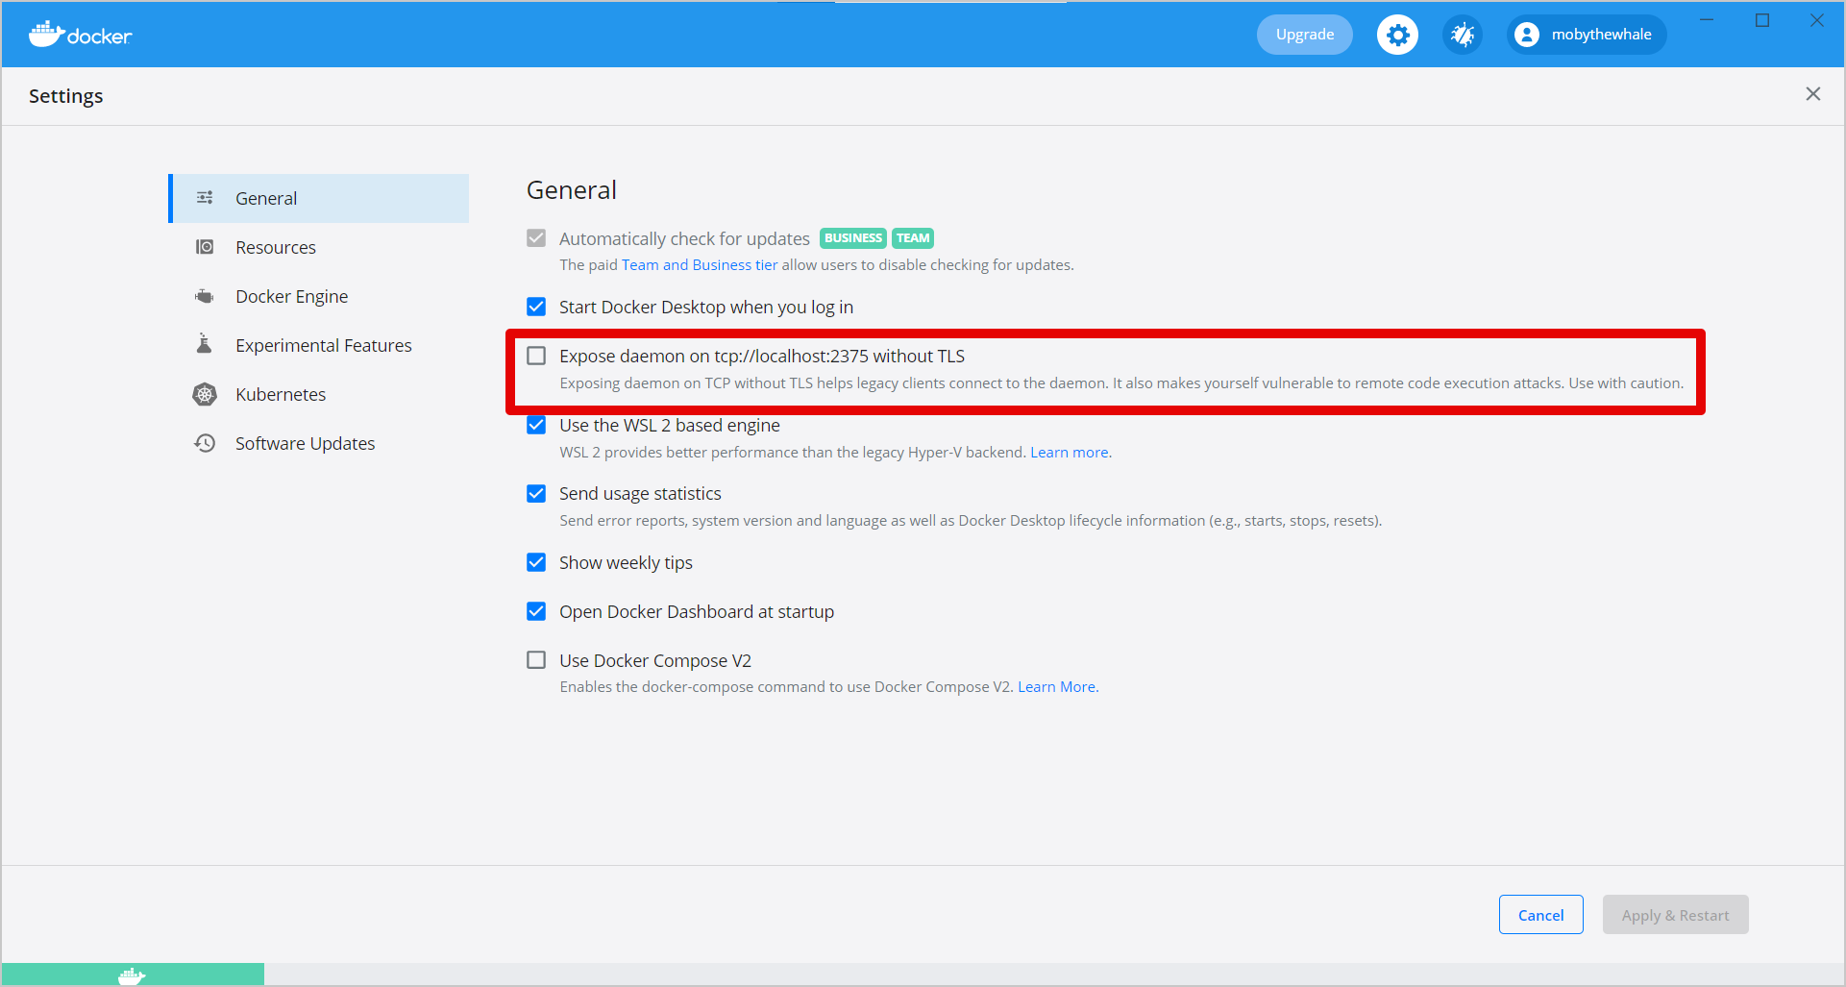Open Kubernetes settings via the helm icon
Screen dimensions: 1846x987
click(x=205, y=394)
